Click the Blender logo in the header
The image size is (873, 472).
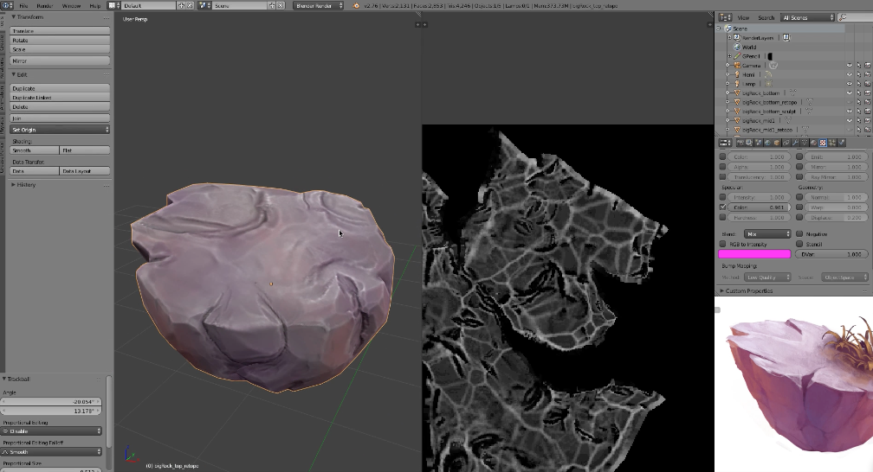(356, 5)
